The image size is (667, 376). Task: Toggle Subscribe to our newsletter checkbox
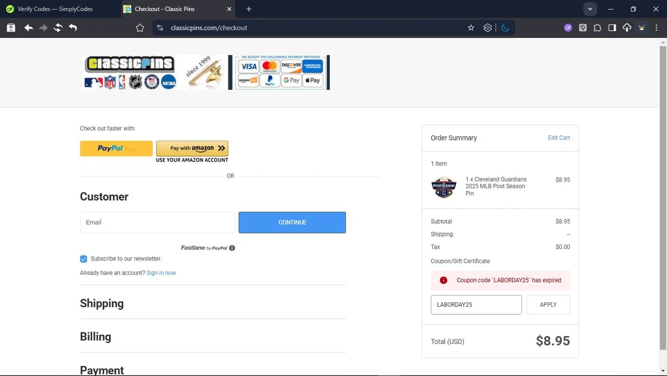pos(84,259)
